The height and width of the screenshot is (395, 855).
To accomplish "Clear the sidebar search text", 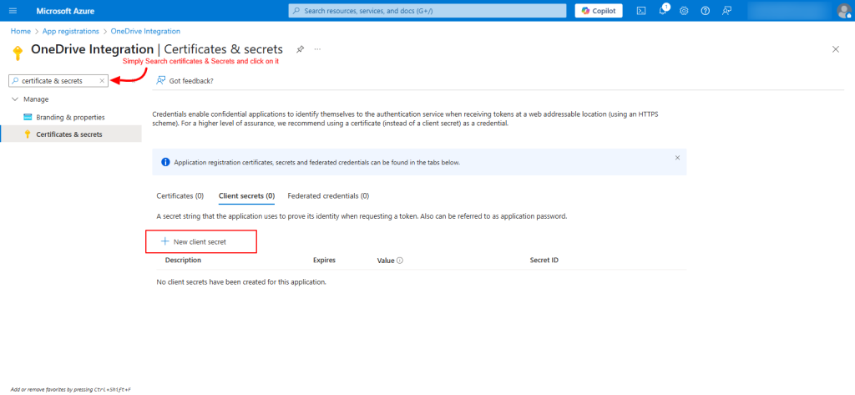I will [102, 81].
